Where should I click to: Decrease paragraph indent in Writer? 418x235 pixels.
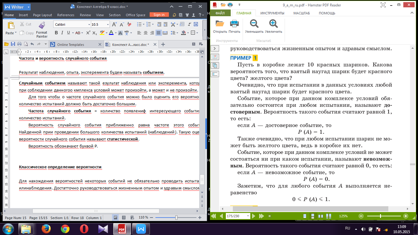pyautogui.click(x=159, y=24)
